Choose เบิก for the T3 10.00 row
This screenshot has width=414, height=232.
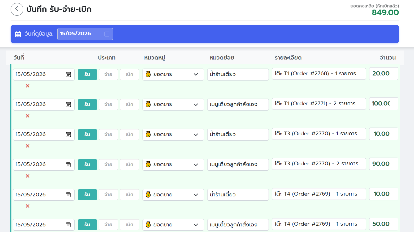click(130, 134)
